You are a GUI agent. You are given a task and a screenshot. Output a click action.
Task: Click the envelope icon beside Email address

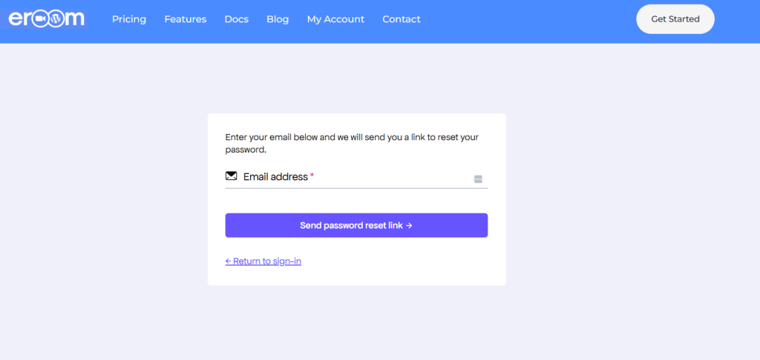click(x=232, y=176)
